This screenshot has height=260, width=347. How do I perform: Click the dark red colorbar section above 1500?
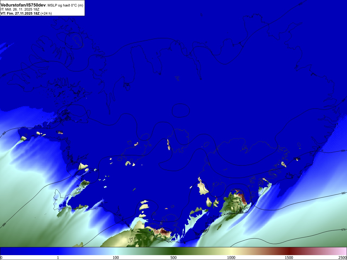[x=289, y=251]
